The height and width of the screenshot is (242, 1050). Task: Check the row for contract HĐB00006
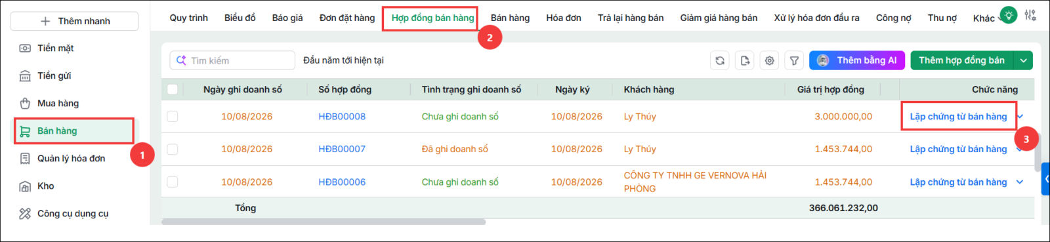tap(173, 182)
